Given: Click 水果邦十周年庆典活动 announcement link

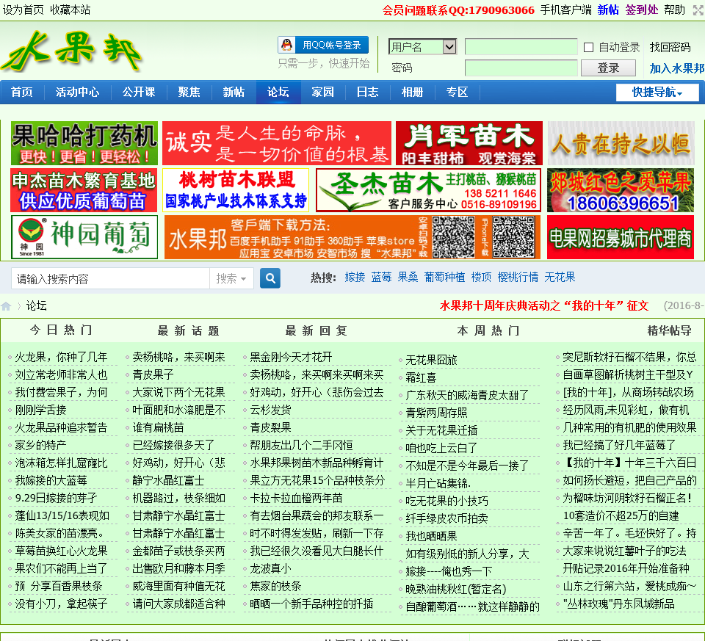Looking at the screenshot, I should pos(544,306).
